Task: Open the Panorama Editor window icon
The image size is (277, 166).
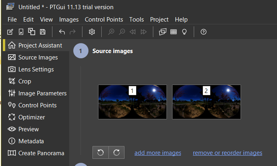Action: coord(163,32)
